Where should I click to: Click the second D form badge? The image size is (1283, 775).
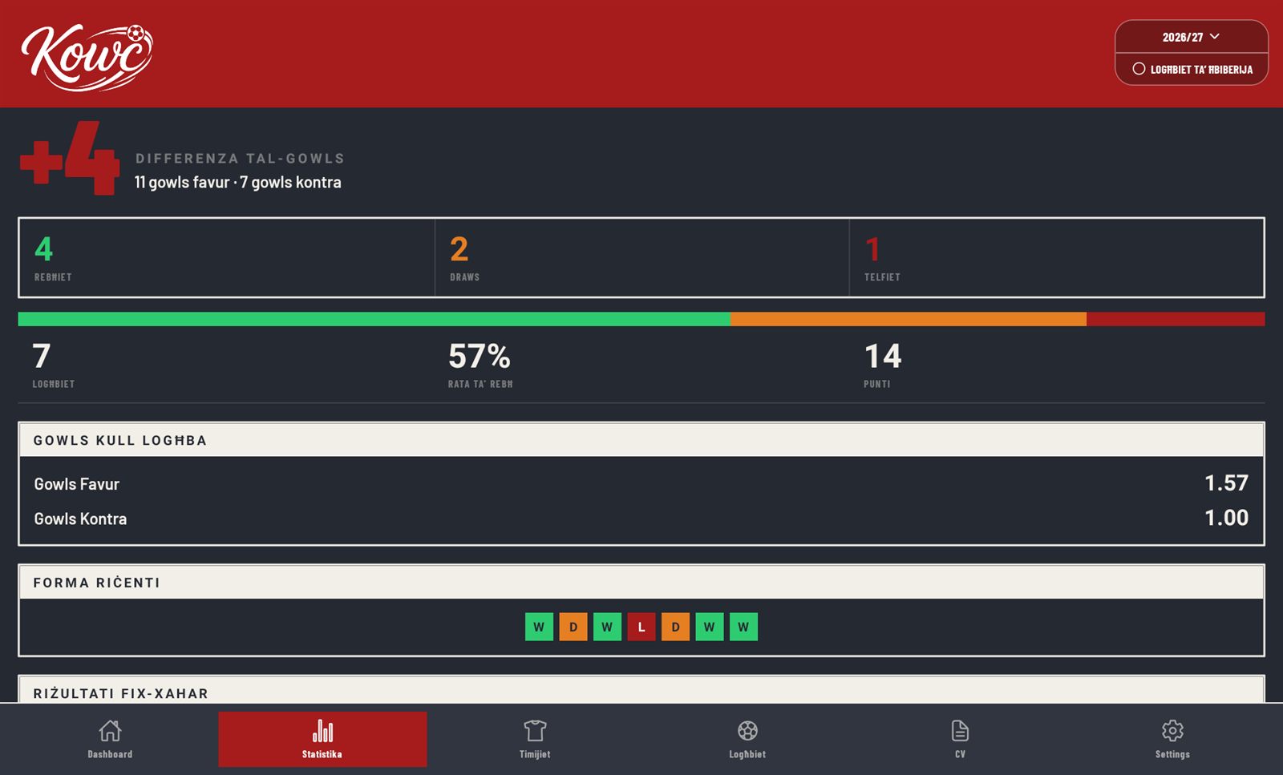point(675,627)
